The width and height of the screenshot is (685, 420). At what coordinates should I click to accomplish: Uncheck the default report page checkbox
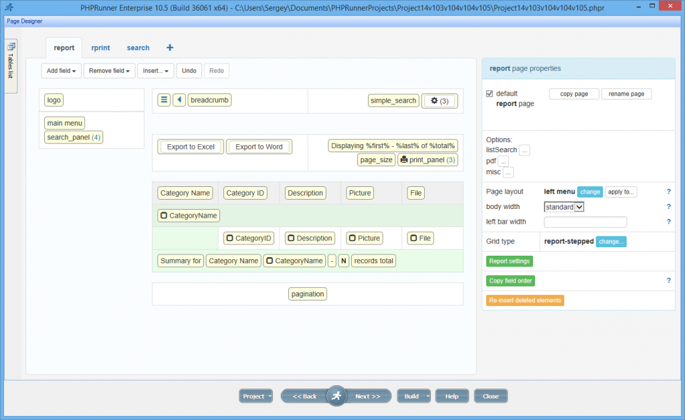490,93
